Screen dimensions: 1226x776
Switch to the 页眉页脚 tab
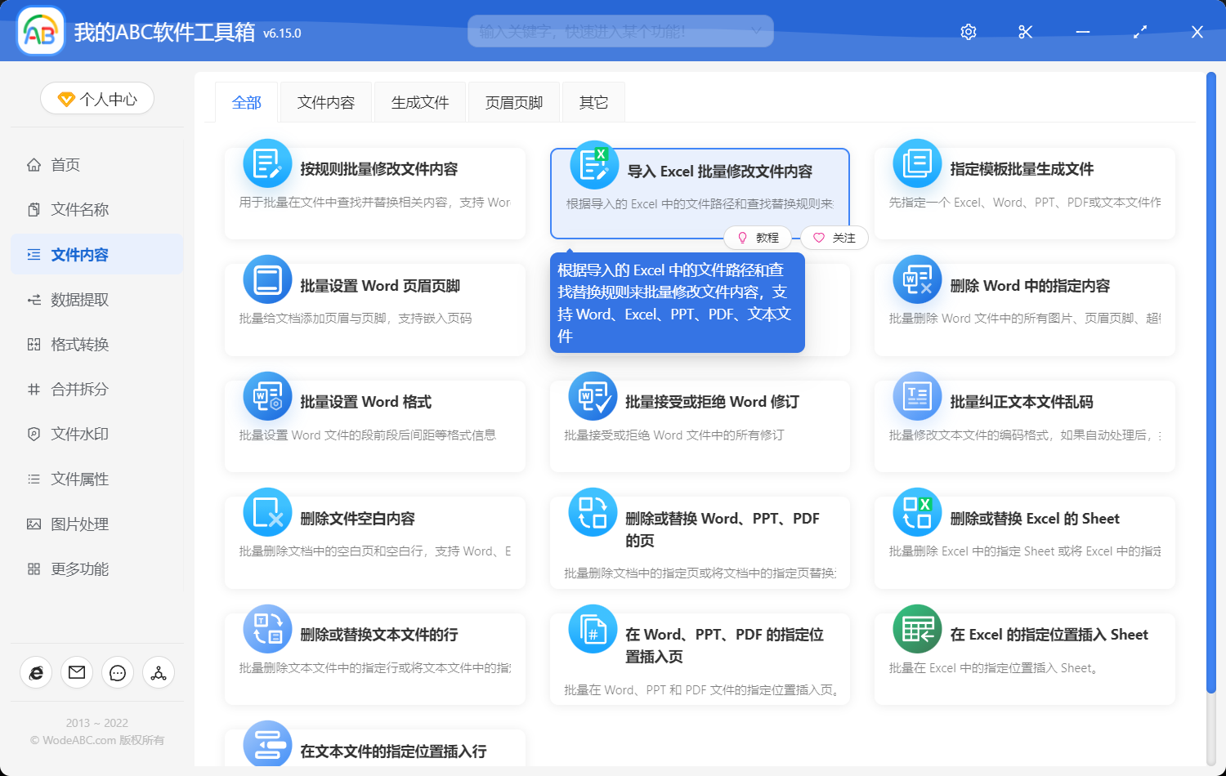tap(514, 103)
